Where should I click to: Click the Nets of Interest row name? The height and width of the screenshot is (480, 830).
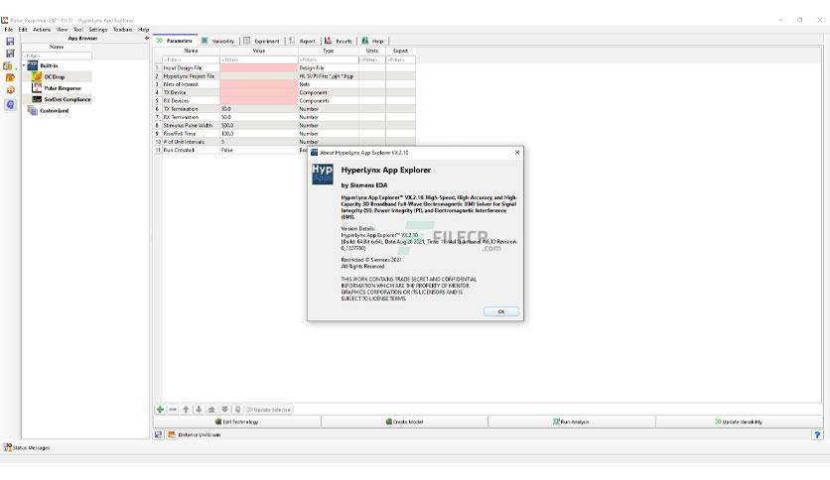click(181, 84)
